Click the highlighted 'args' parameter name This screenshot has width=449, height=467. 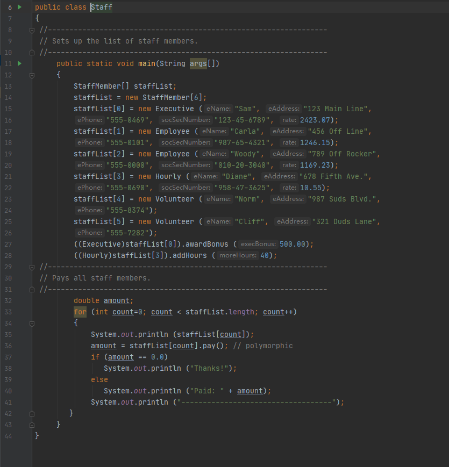(197, 63)
